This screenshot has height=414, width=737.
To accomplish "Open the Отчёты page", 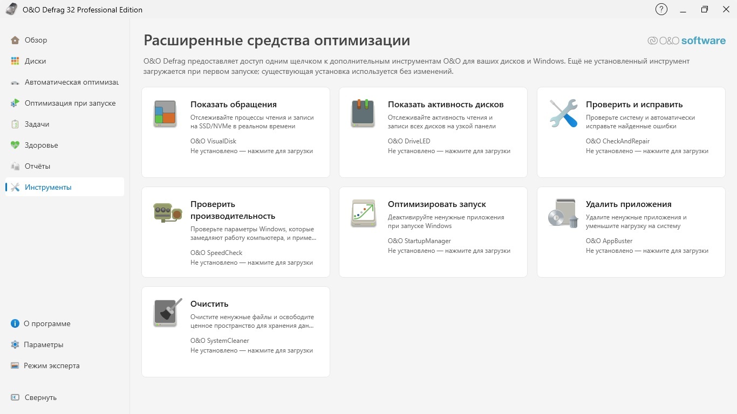I will (65, 166).
